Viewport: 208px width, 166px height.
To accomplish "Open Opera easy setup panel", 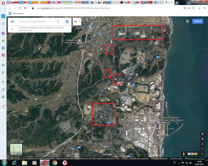I will click(204, 8).
